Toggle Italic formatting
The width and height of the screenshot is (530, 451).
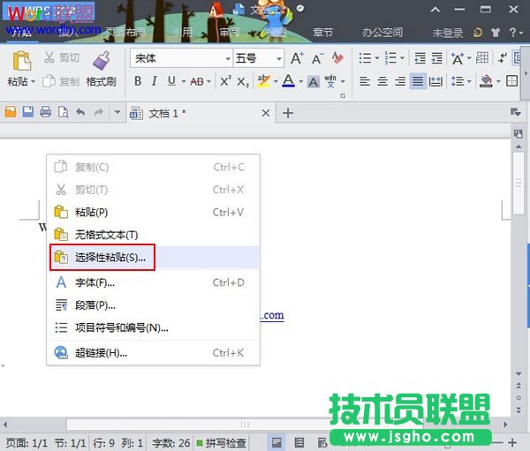(x=154, y=81)
